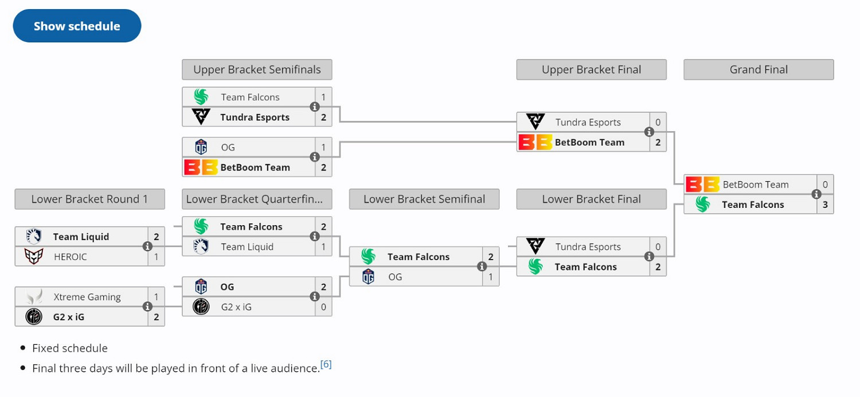Click the Upper Bracket Semifinals header
This screenshot has width=860, height=397.
(x=256, y=69)
